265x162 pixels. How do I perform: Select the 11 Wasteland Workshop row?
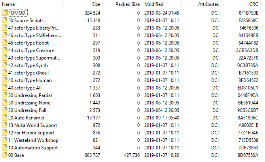click(130, 140)
